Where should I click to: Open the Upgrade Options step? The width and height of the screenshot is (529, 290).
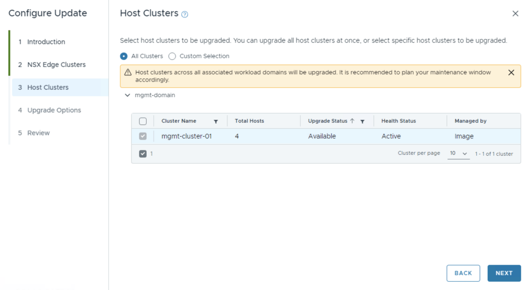[54, 110]
